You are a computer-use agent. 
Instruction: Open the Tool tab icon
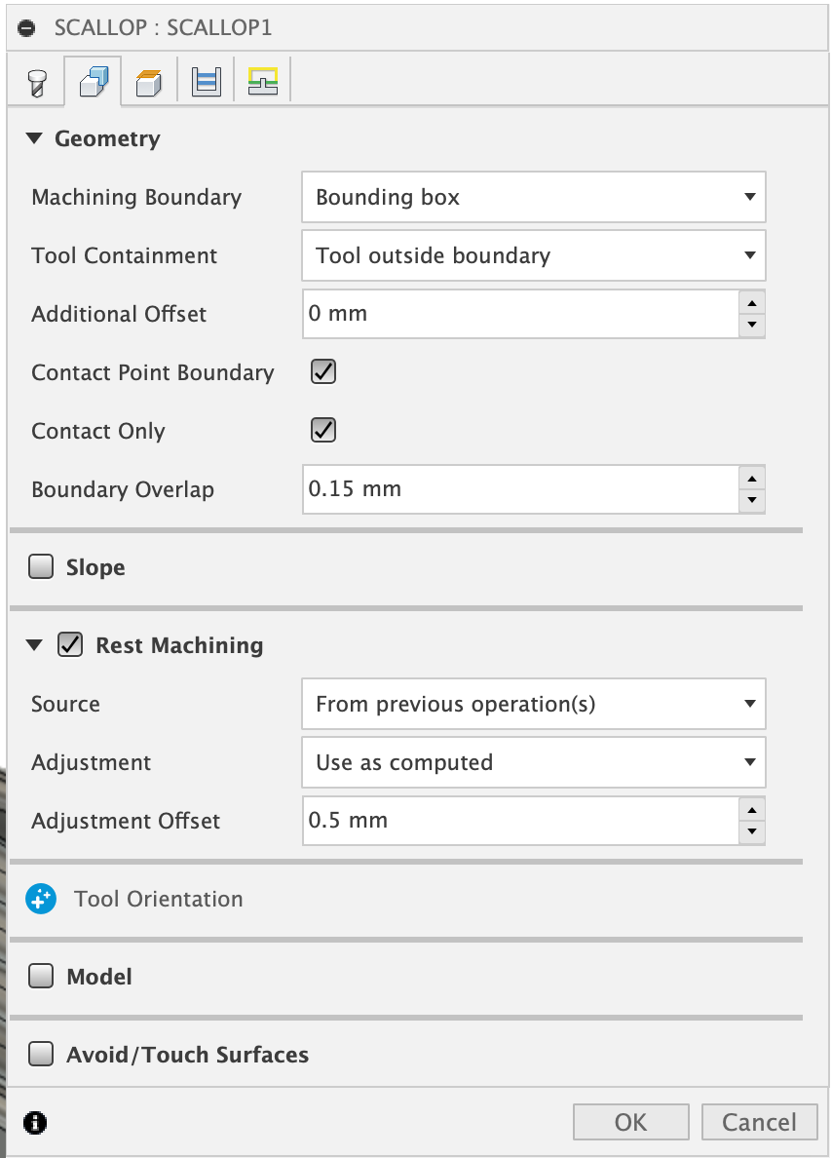[x=35, y=82]
